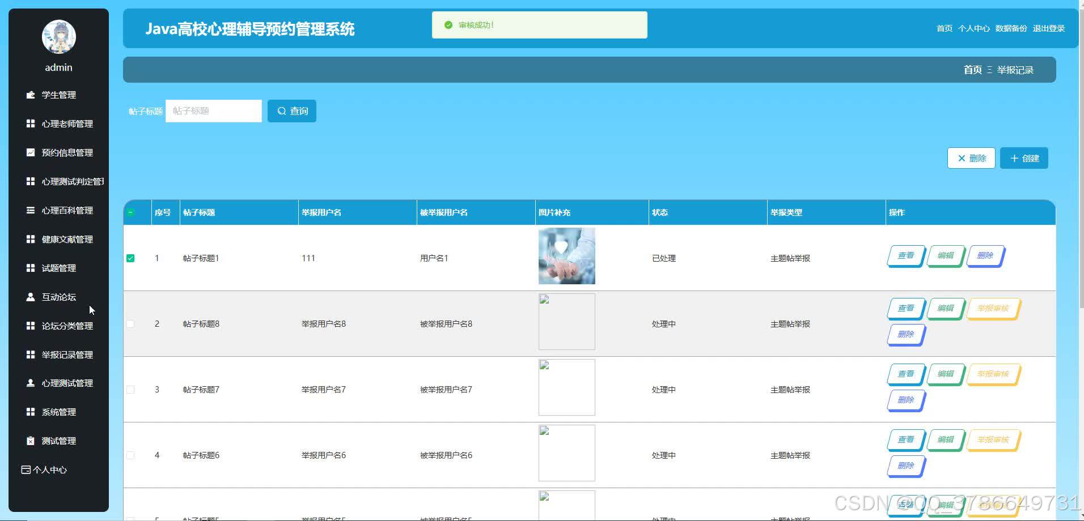Click the 系统管理 grid icon
Screen dimensions: 1084x521
pos(31,412)
